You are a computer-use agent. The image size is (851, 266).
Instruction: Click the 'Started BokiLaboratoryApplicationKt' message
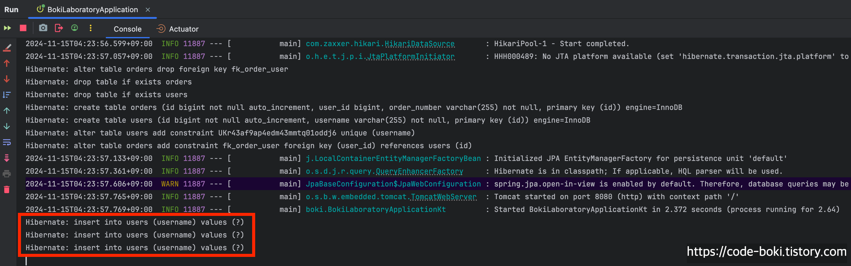point(667,210)
